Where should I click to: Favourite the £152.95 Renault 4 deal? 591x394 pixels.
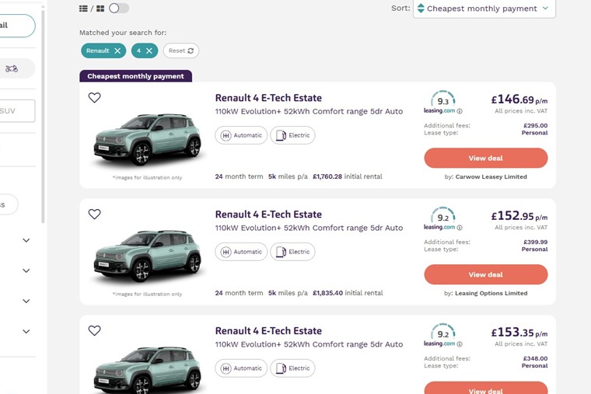pyautogui.click(x=95, y=214)
